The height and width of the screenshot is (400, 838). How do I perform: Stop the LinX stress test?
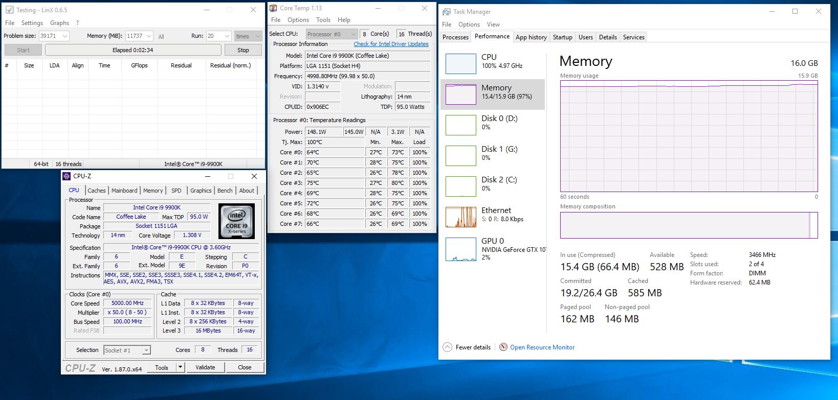[243, 50]
